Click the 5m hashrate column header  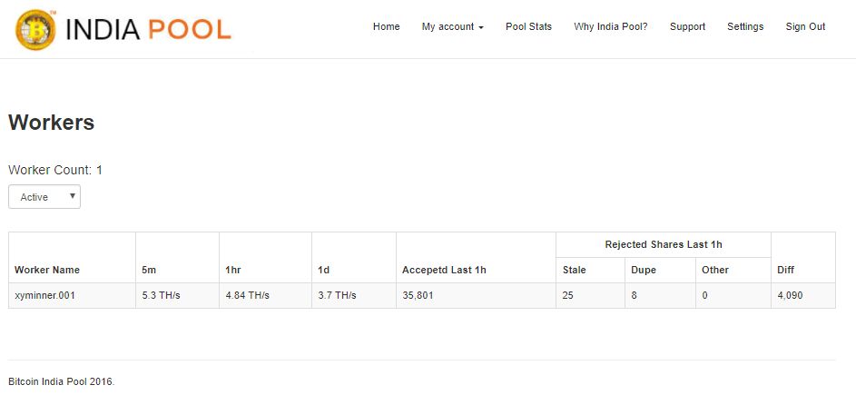click(x=147, y=270)
